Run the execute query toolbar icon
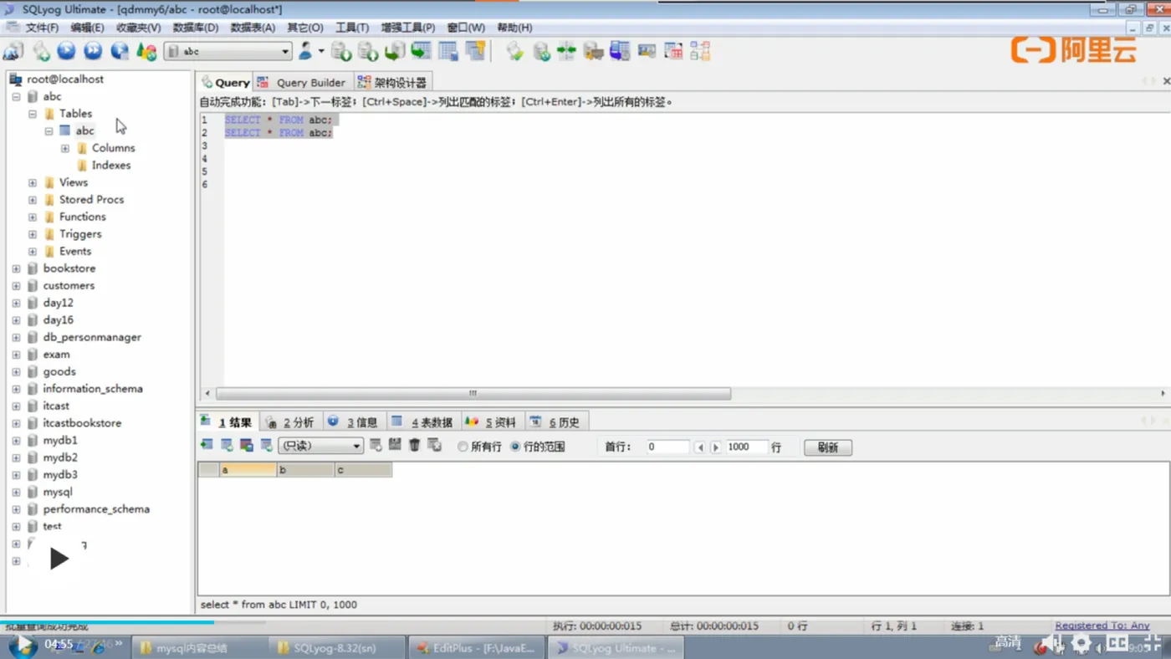 (66, 52)
